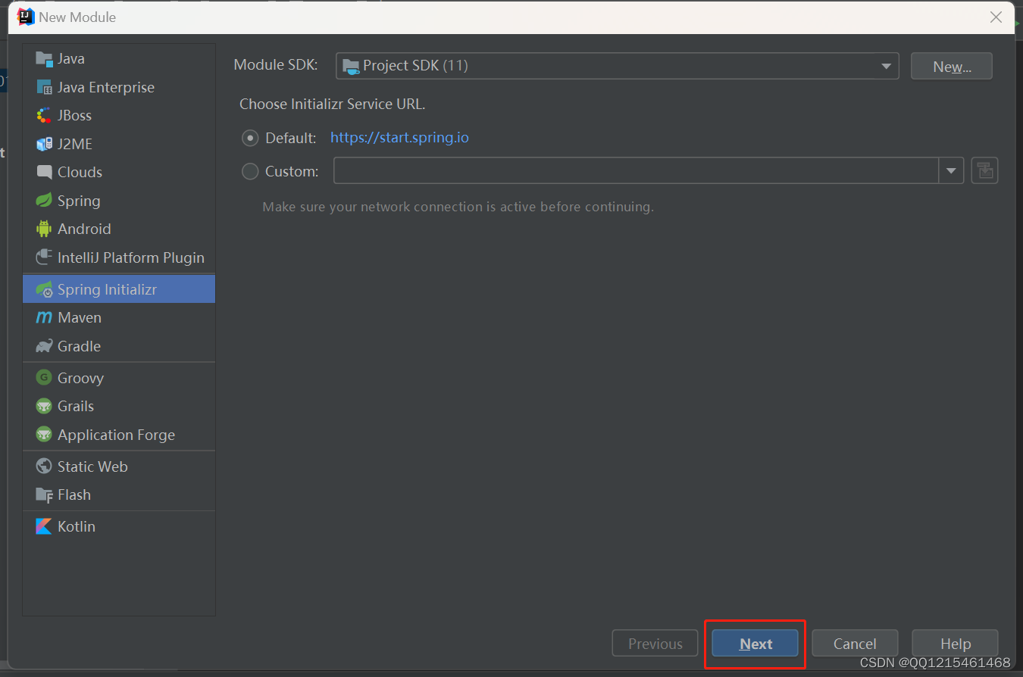Close the New Module dialog
The width and height of the screenshot is (1023, 677).
pyautogui.click(x=996, y=17)
